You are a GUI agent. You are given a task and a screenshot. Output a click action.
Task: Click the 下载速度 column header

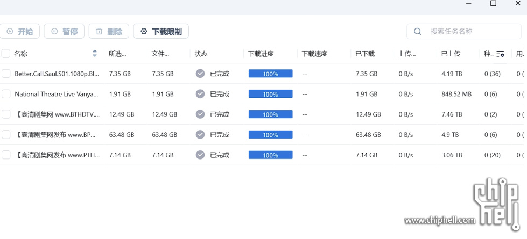[314, 54]
